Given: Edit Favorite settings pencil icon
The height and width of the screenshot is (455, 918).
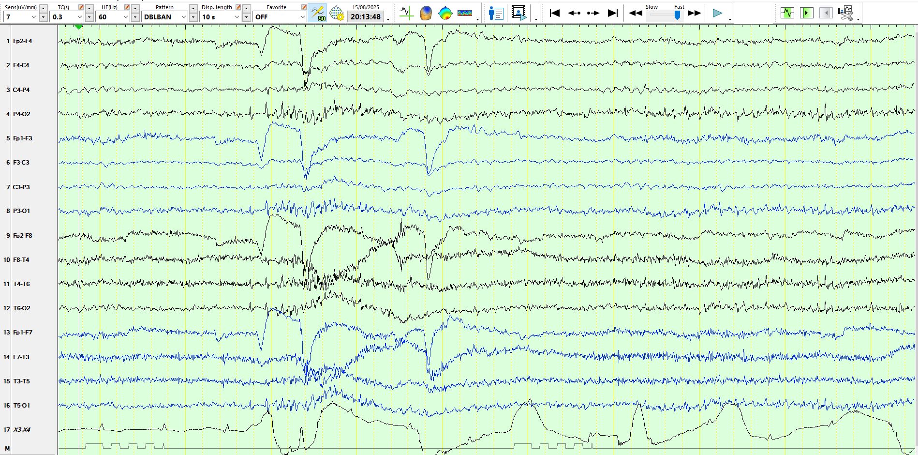Looking at the screenshot, I should (304, 7).
